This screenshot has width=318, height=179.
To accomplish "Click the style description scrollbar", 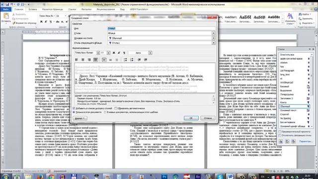I will [x=213, y=99].
